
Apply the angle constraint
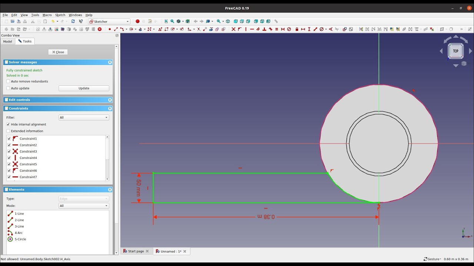click(331, 29)
